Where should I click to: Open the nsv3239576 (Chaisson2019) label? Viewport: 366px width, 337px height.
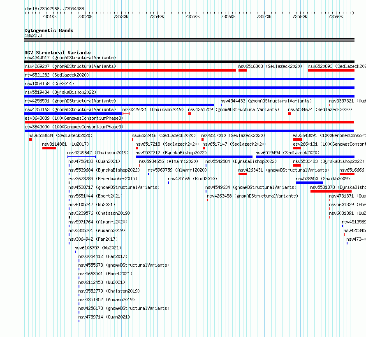pyautogui.click(x=99, y=213)
